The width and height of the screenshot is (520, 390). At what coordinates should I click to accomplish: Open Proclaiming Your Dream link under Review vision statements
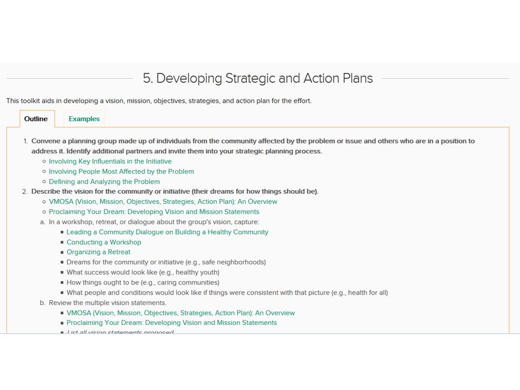coord(172,323)
